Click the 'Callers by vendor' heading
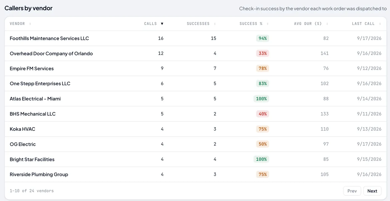The image size is (390, 201). point(28,8)
